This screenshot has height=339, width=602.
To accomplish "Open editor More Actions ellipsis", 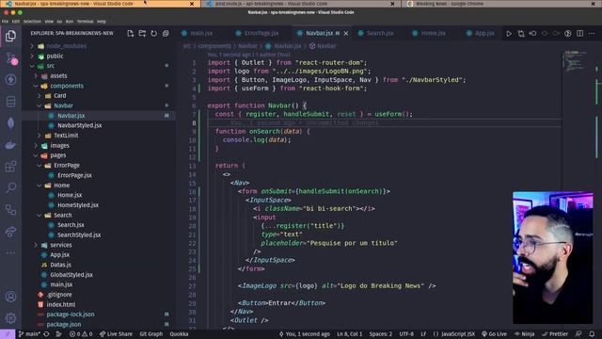I will [x=592, y=34].
